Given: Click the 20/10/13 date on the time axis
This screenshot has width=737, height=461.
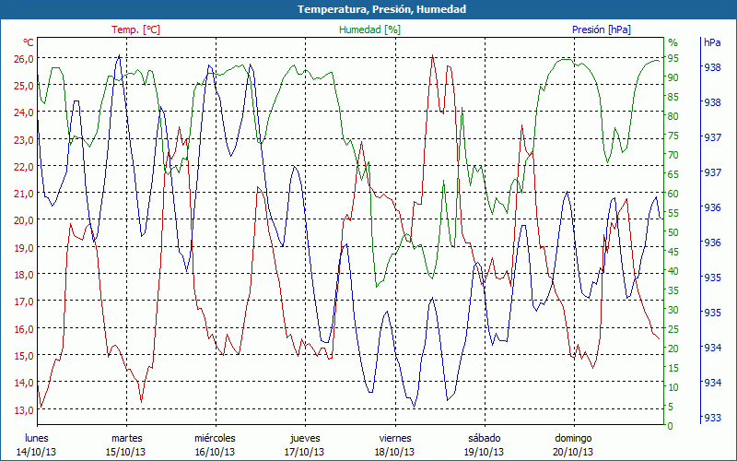Looking at the screenshot, I should (x=573, y=452).
